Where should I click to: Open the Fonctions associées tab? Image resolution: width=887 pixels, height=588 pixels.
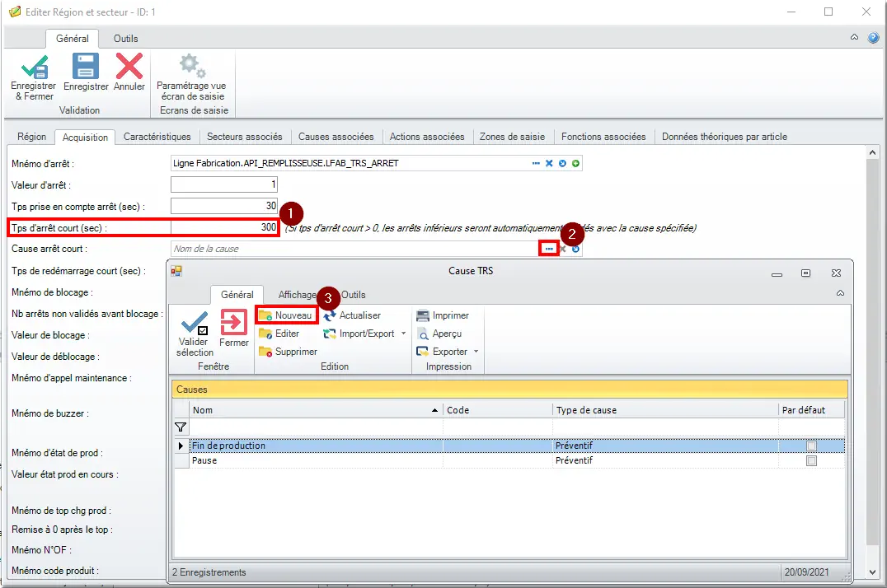pos(603,137)
